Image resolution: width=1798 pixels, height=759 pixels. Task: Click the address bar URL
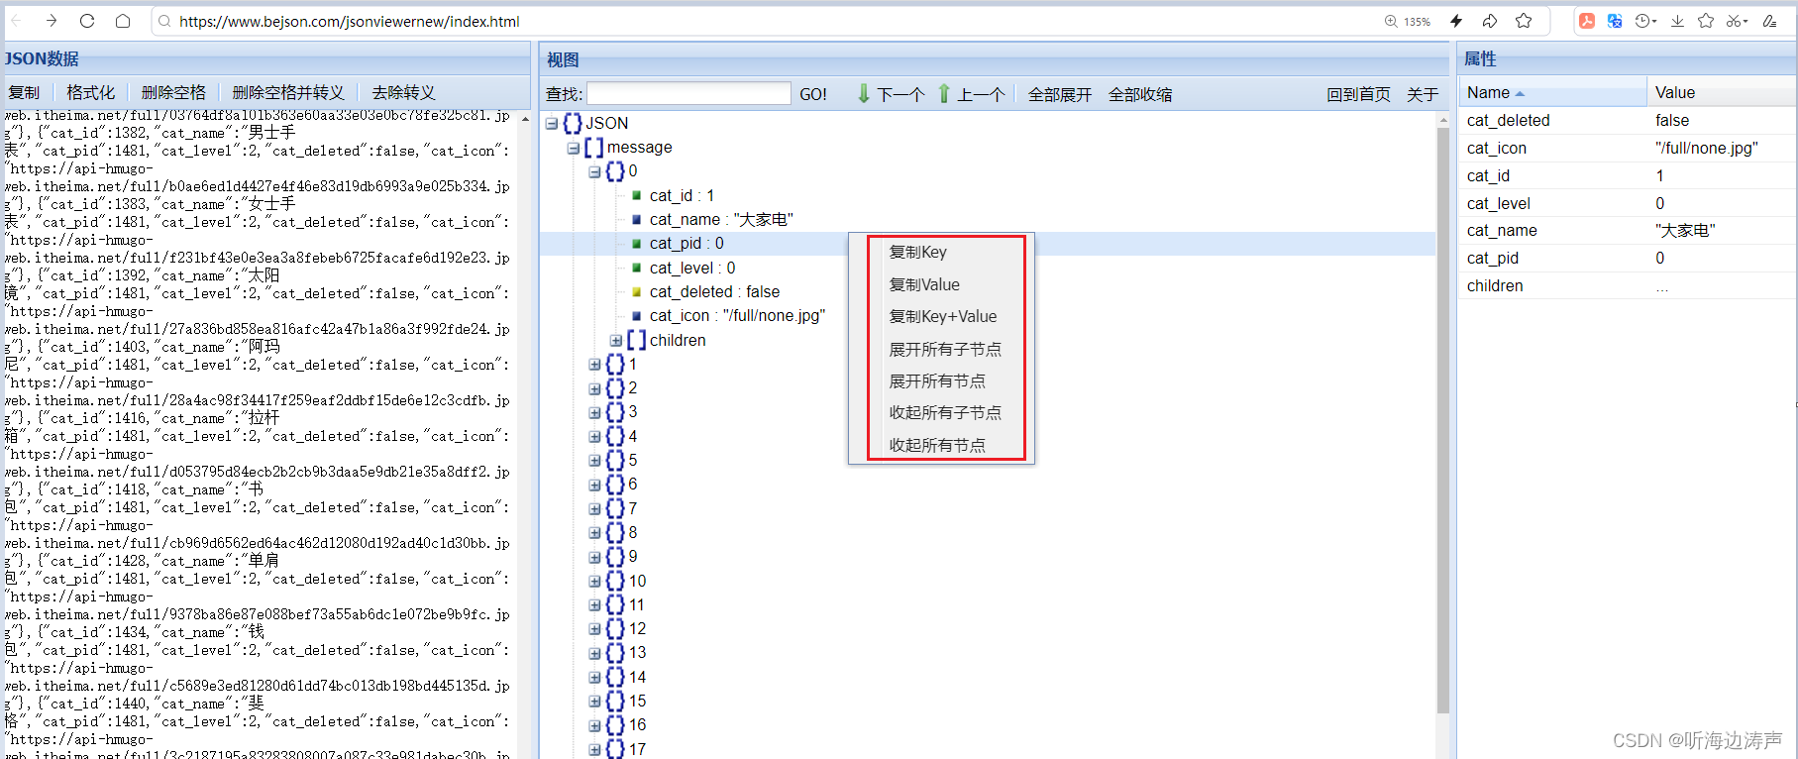349,21
